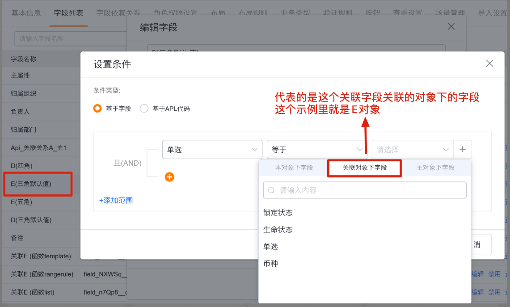Close the 设置条件 dialog

489,63
